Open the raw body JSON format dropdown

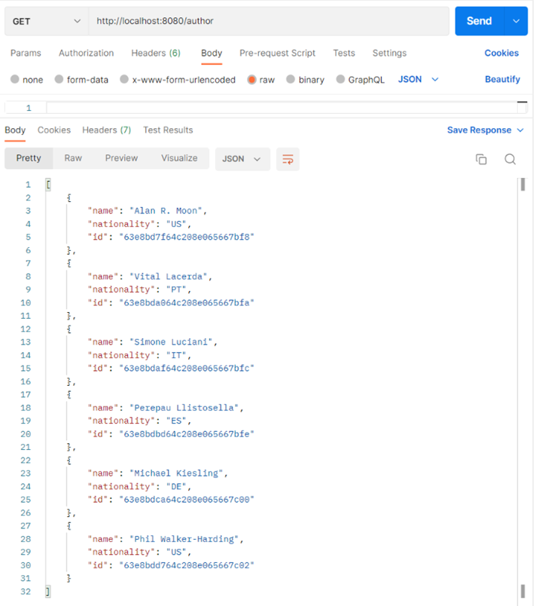point(418,79)
